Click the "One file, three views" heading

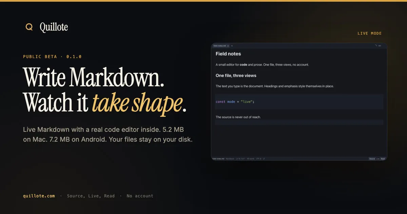coord(236,75)
